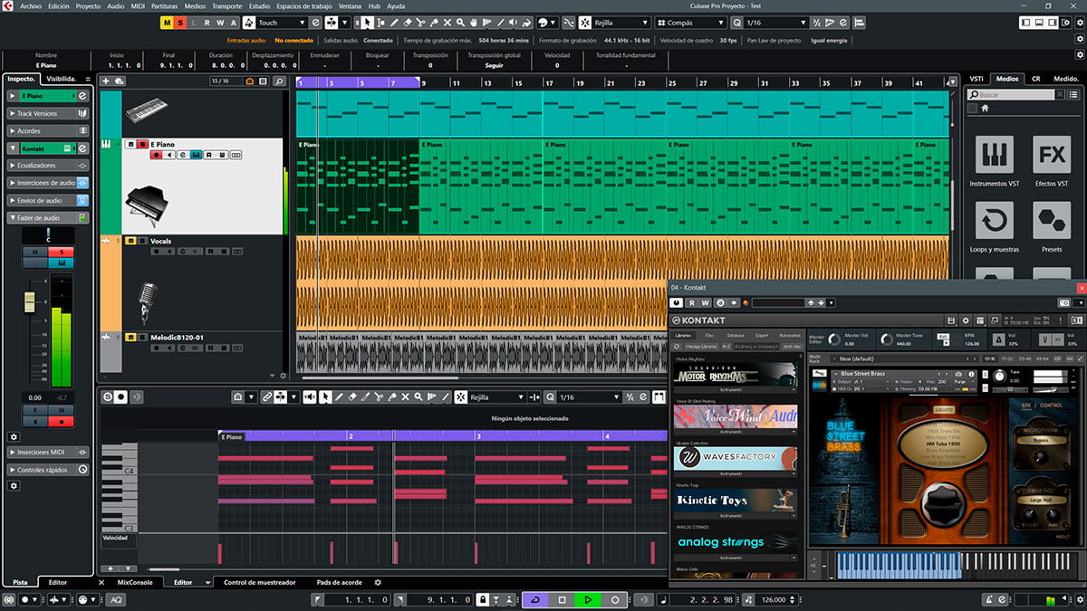
Task: Expand the Ecualizadores inspector section
Action: click(48, 166)
